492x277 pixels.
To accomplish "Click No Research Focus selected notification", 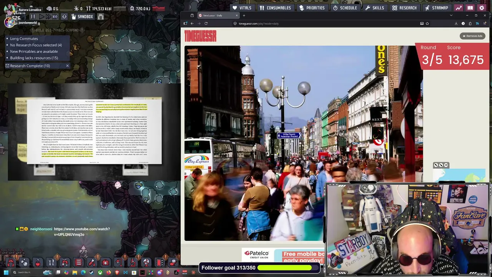I will point(36,45).
